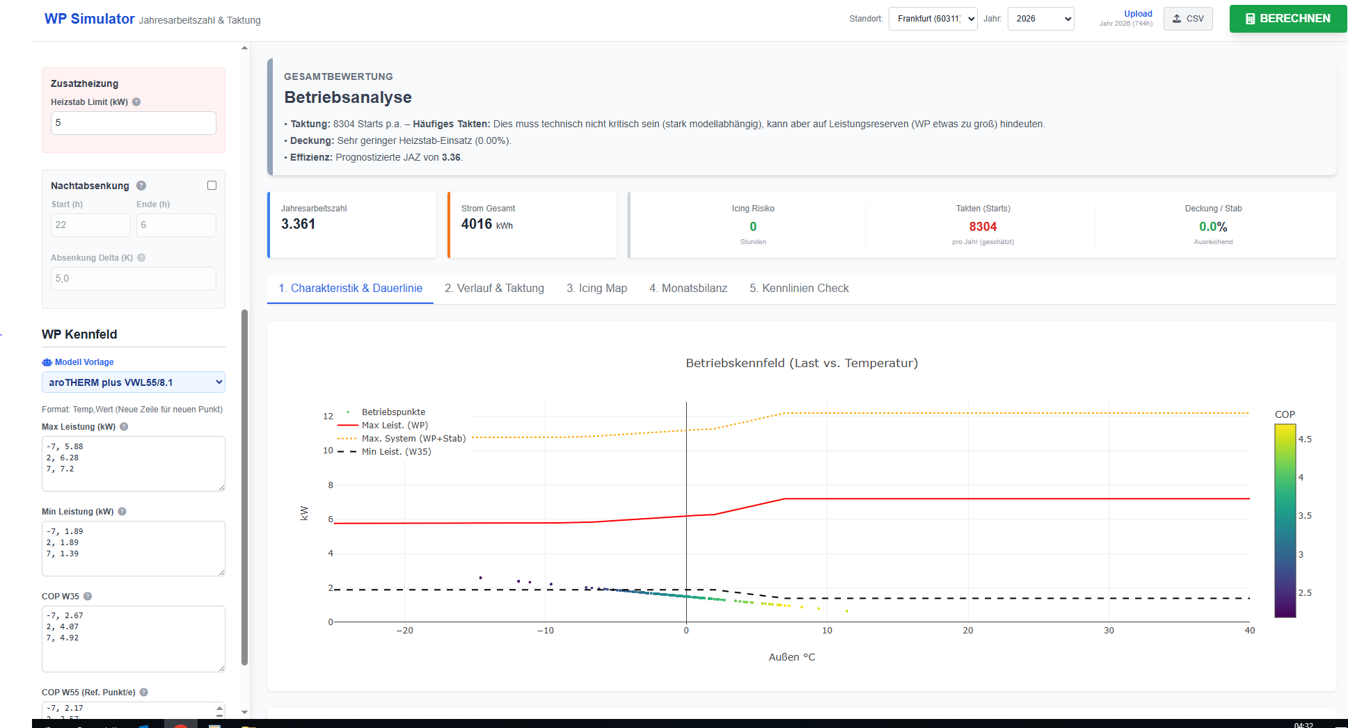Viewport: 1348px width, 728px height.
Task: Click help icon beside COP W35 label
Action: (88, 597)
